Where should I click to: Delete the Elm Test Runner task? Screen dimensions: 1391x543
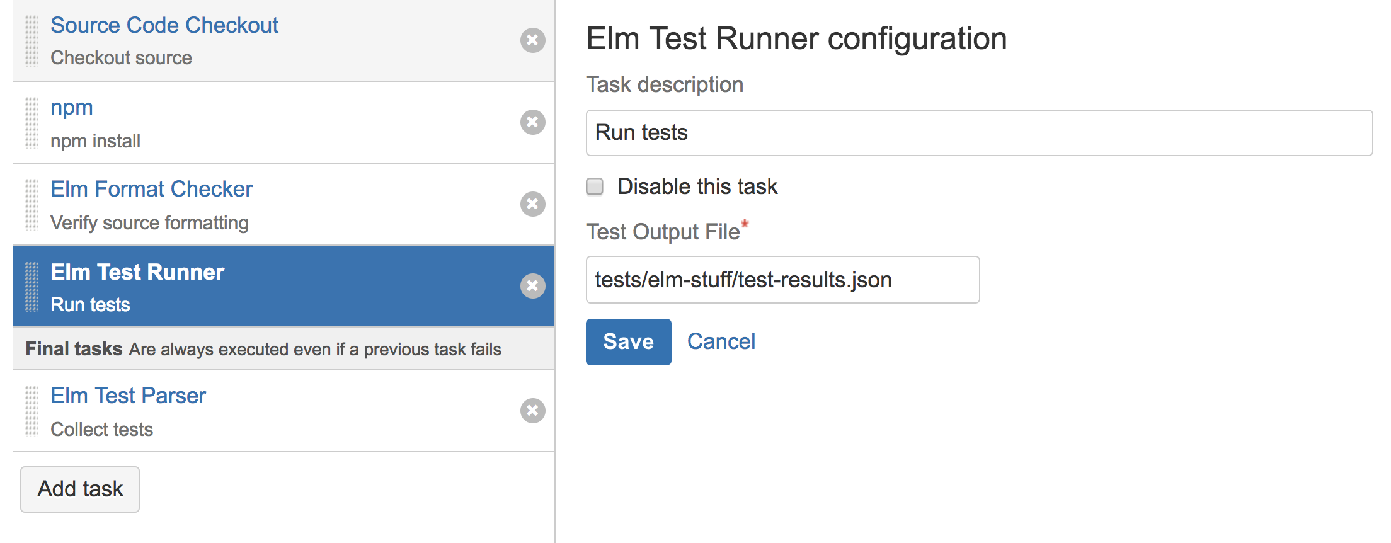tap(532, 286)
